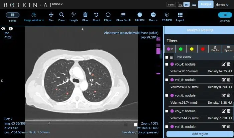The width and height of the screenshot is (234, 138).
Task: Open the Series panel toggle
Action: point(13,15)
